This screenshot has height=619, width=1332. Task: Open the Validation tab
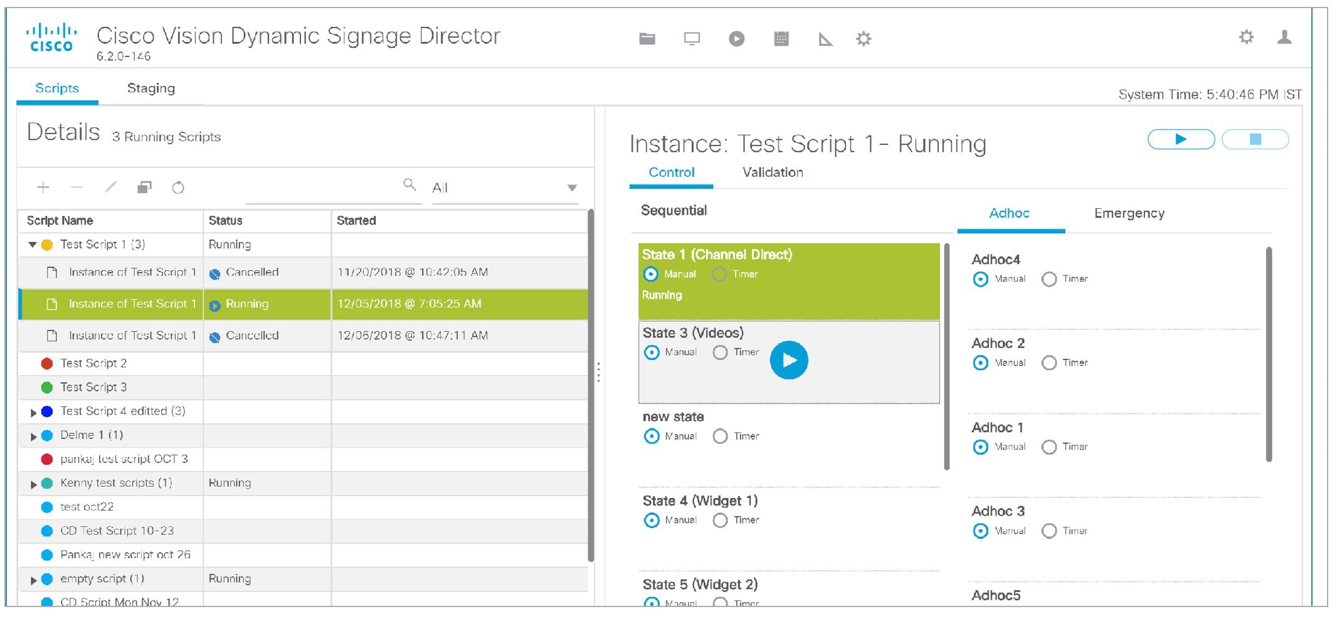[x=773, y=172]
